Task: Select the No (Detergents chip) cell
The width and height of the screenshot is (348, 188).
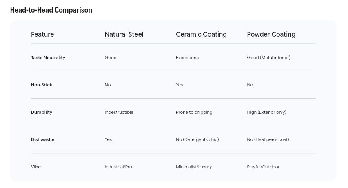Action: pos(197,139)
